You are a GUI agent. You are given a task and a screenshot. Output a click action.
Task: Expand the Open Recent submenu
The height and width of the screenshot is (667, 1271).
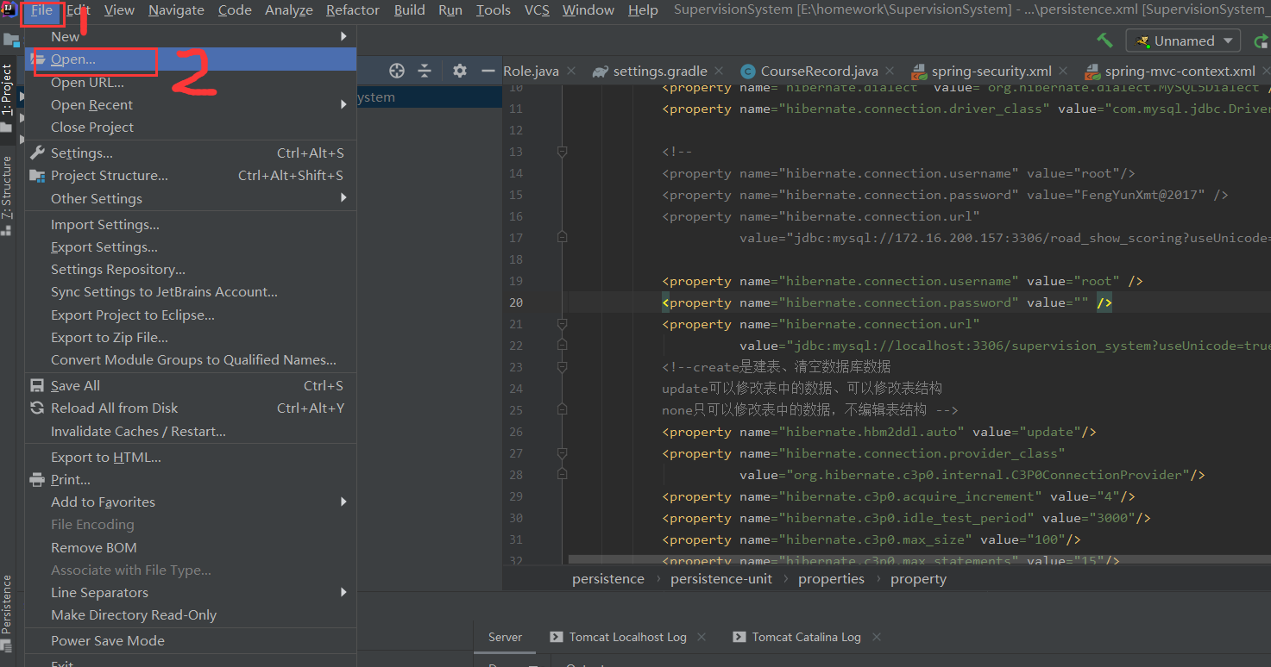[x=191, y=104]
